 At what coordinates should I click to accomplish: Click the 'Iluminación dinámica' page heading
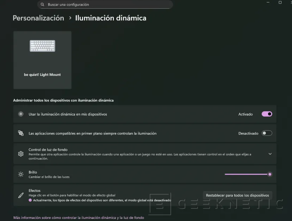[111, 18]
